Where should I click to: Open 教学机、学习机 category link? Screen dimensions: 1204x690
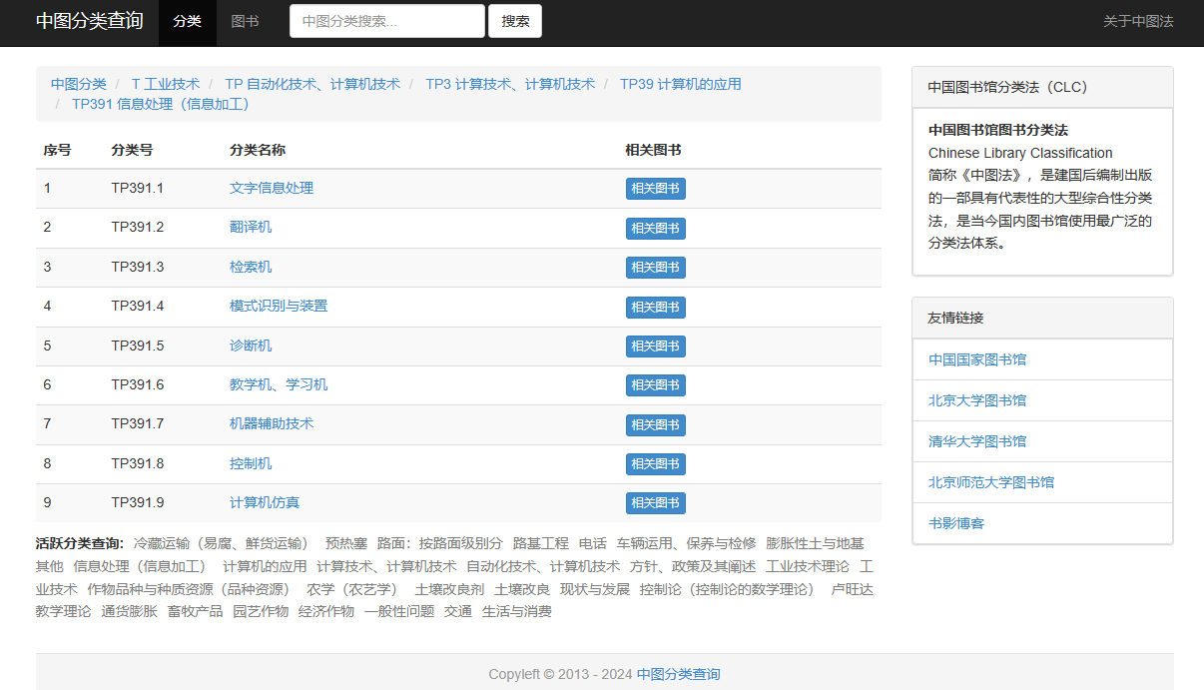click(x=279, y=384)
